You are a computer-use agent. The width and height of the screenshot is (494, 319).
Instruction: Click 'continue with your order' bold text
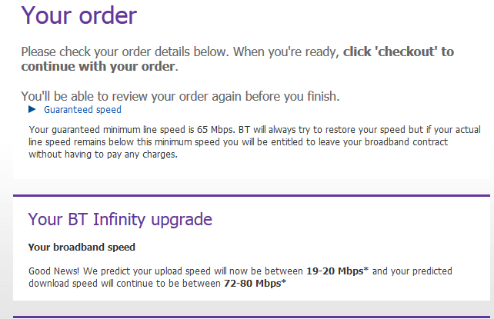pos(98,66)
